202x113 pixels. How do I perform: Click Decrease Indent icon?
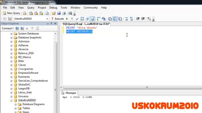click(138, 19)
